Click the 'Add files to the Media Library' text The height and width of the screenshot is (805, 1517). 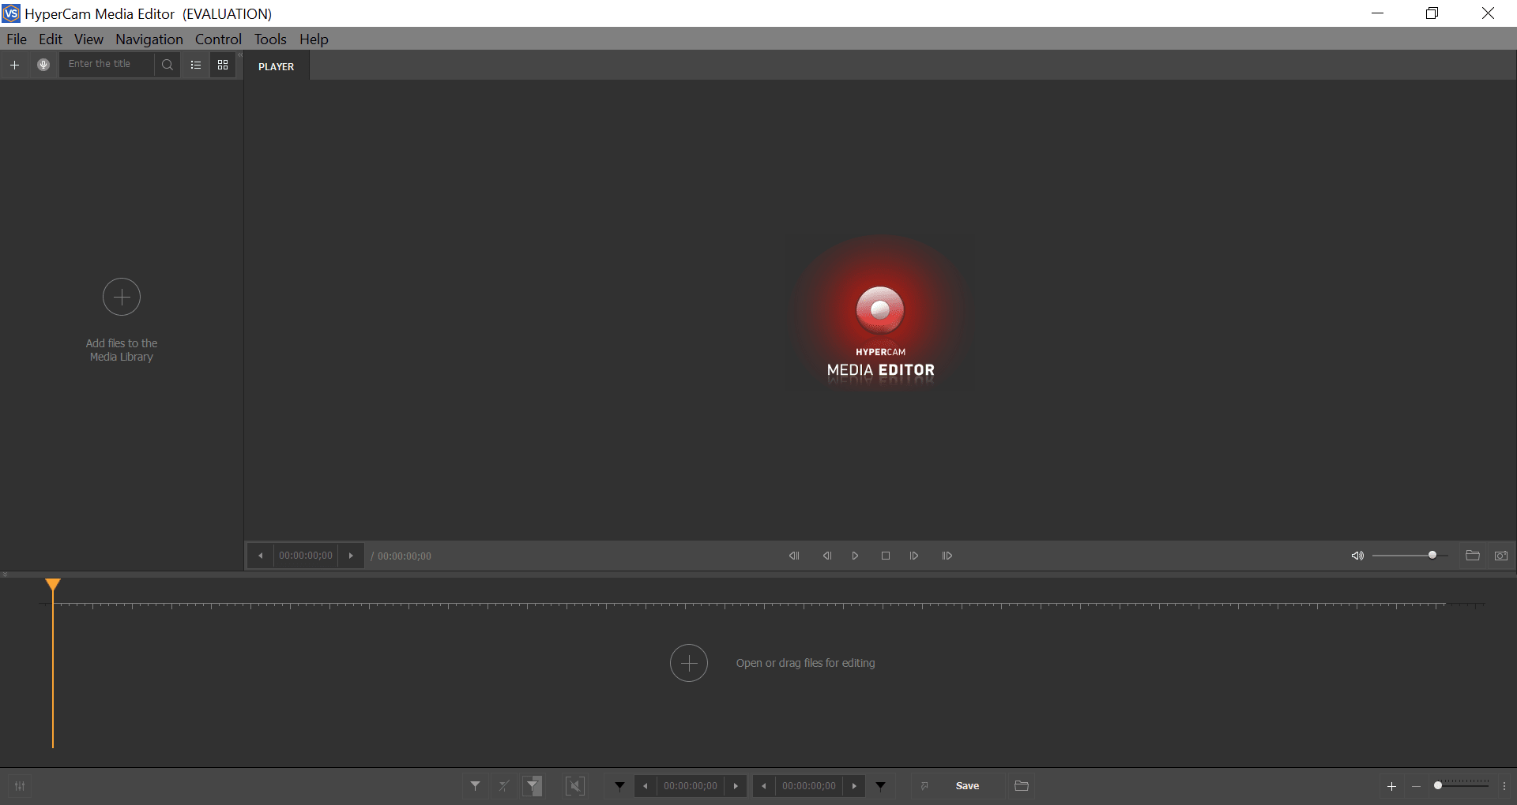pyautogui.click(x=122, y=350)
